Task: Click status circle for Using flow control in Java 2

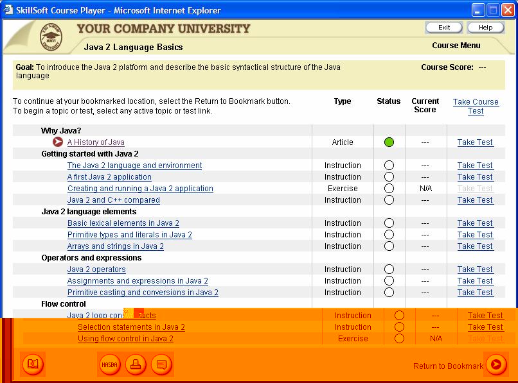Action: click(x=399, y=339)
